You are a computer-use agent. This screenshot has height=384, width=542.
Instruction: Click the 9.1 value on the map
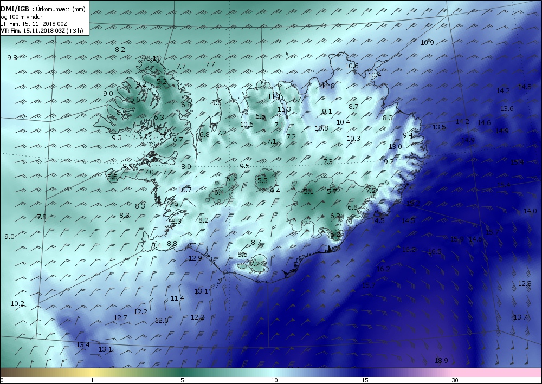point(327,111)
